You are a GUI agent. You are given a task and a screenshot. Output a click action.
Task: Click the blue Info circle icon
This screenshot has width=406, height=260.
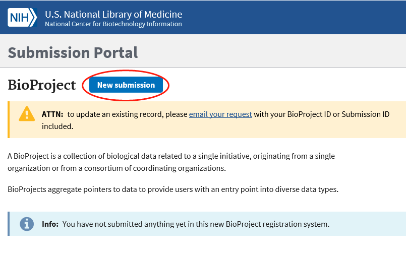pyautogui.click(x=26, y=224)
